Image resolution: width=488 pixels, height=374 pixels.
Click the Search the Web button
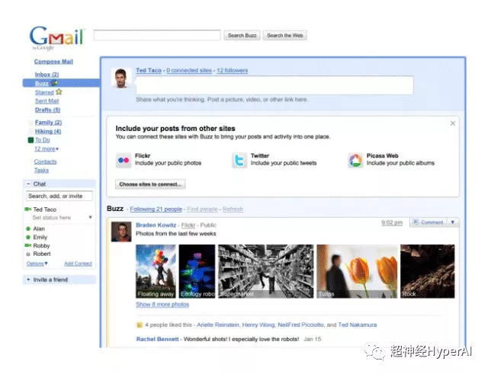pyautogui.click(x=284, y=36)
